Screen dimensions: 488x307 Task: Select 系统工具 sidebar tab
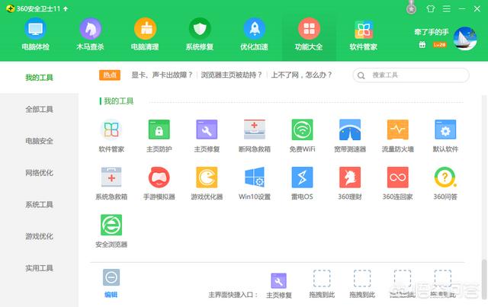tap(39, 204)
